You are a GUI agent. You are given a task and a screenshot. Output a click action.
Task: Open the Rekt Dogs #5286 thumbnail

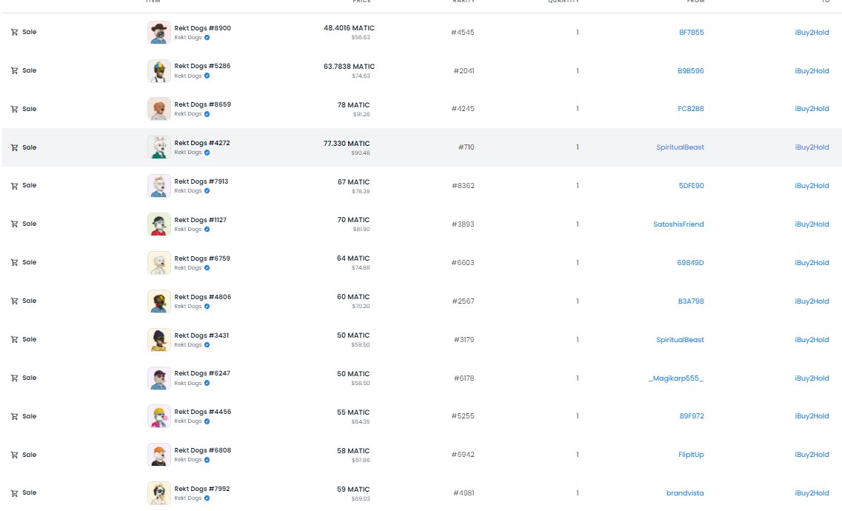pos(159,71)
